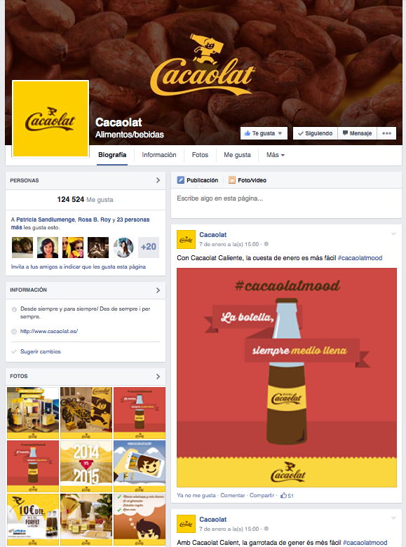Open the Más dropdown tab

click(275, 155)
